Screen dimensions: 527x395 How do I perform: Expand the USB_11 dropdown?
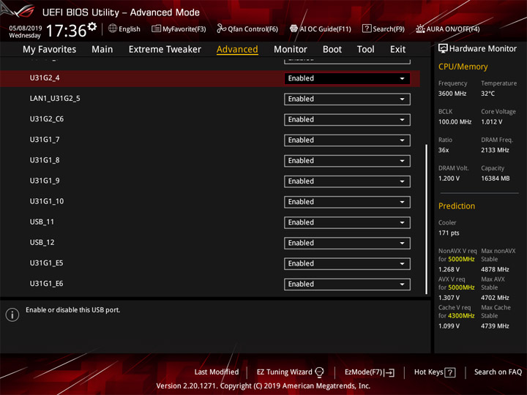pyautogui.click(x=347, y=222)
